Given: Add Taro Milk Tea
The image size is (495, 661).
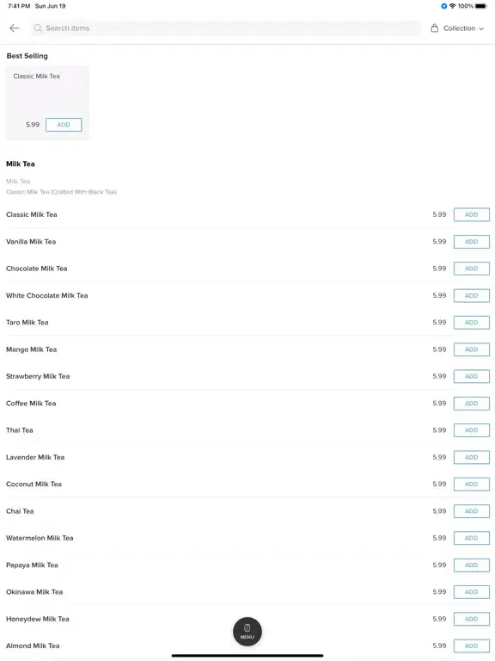Looking at the screenshot, I should click(x=472, y=323).
